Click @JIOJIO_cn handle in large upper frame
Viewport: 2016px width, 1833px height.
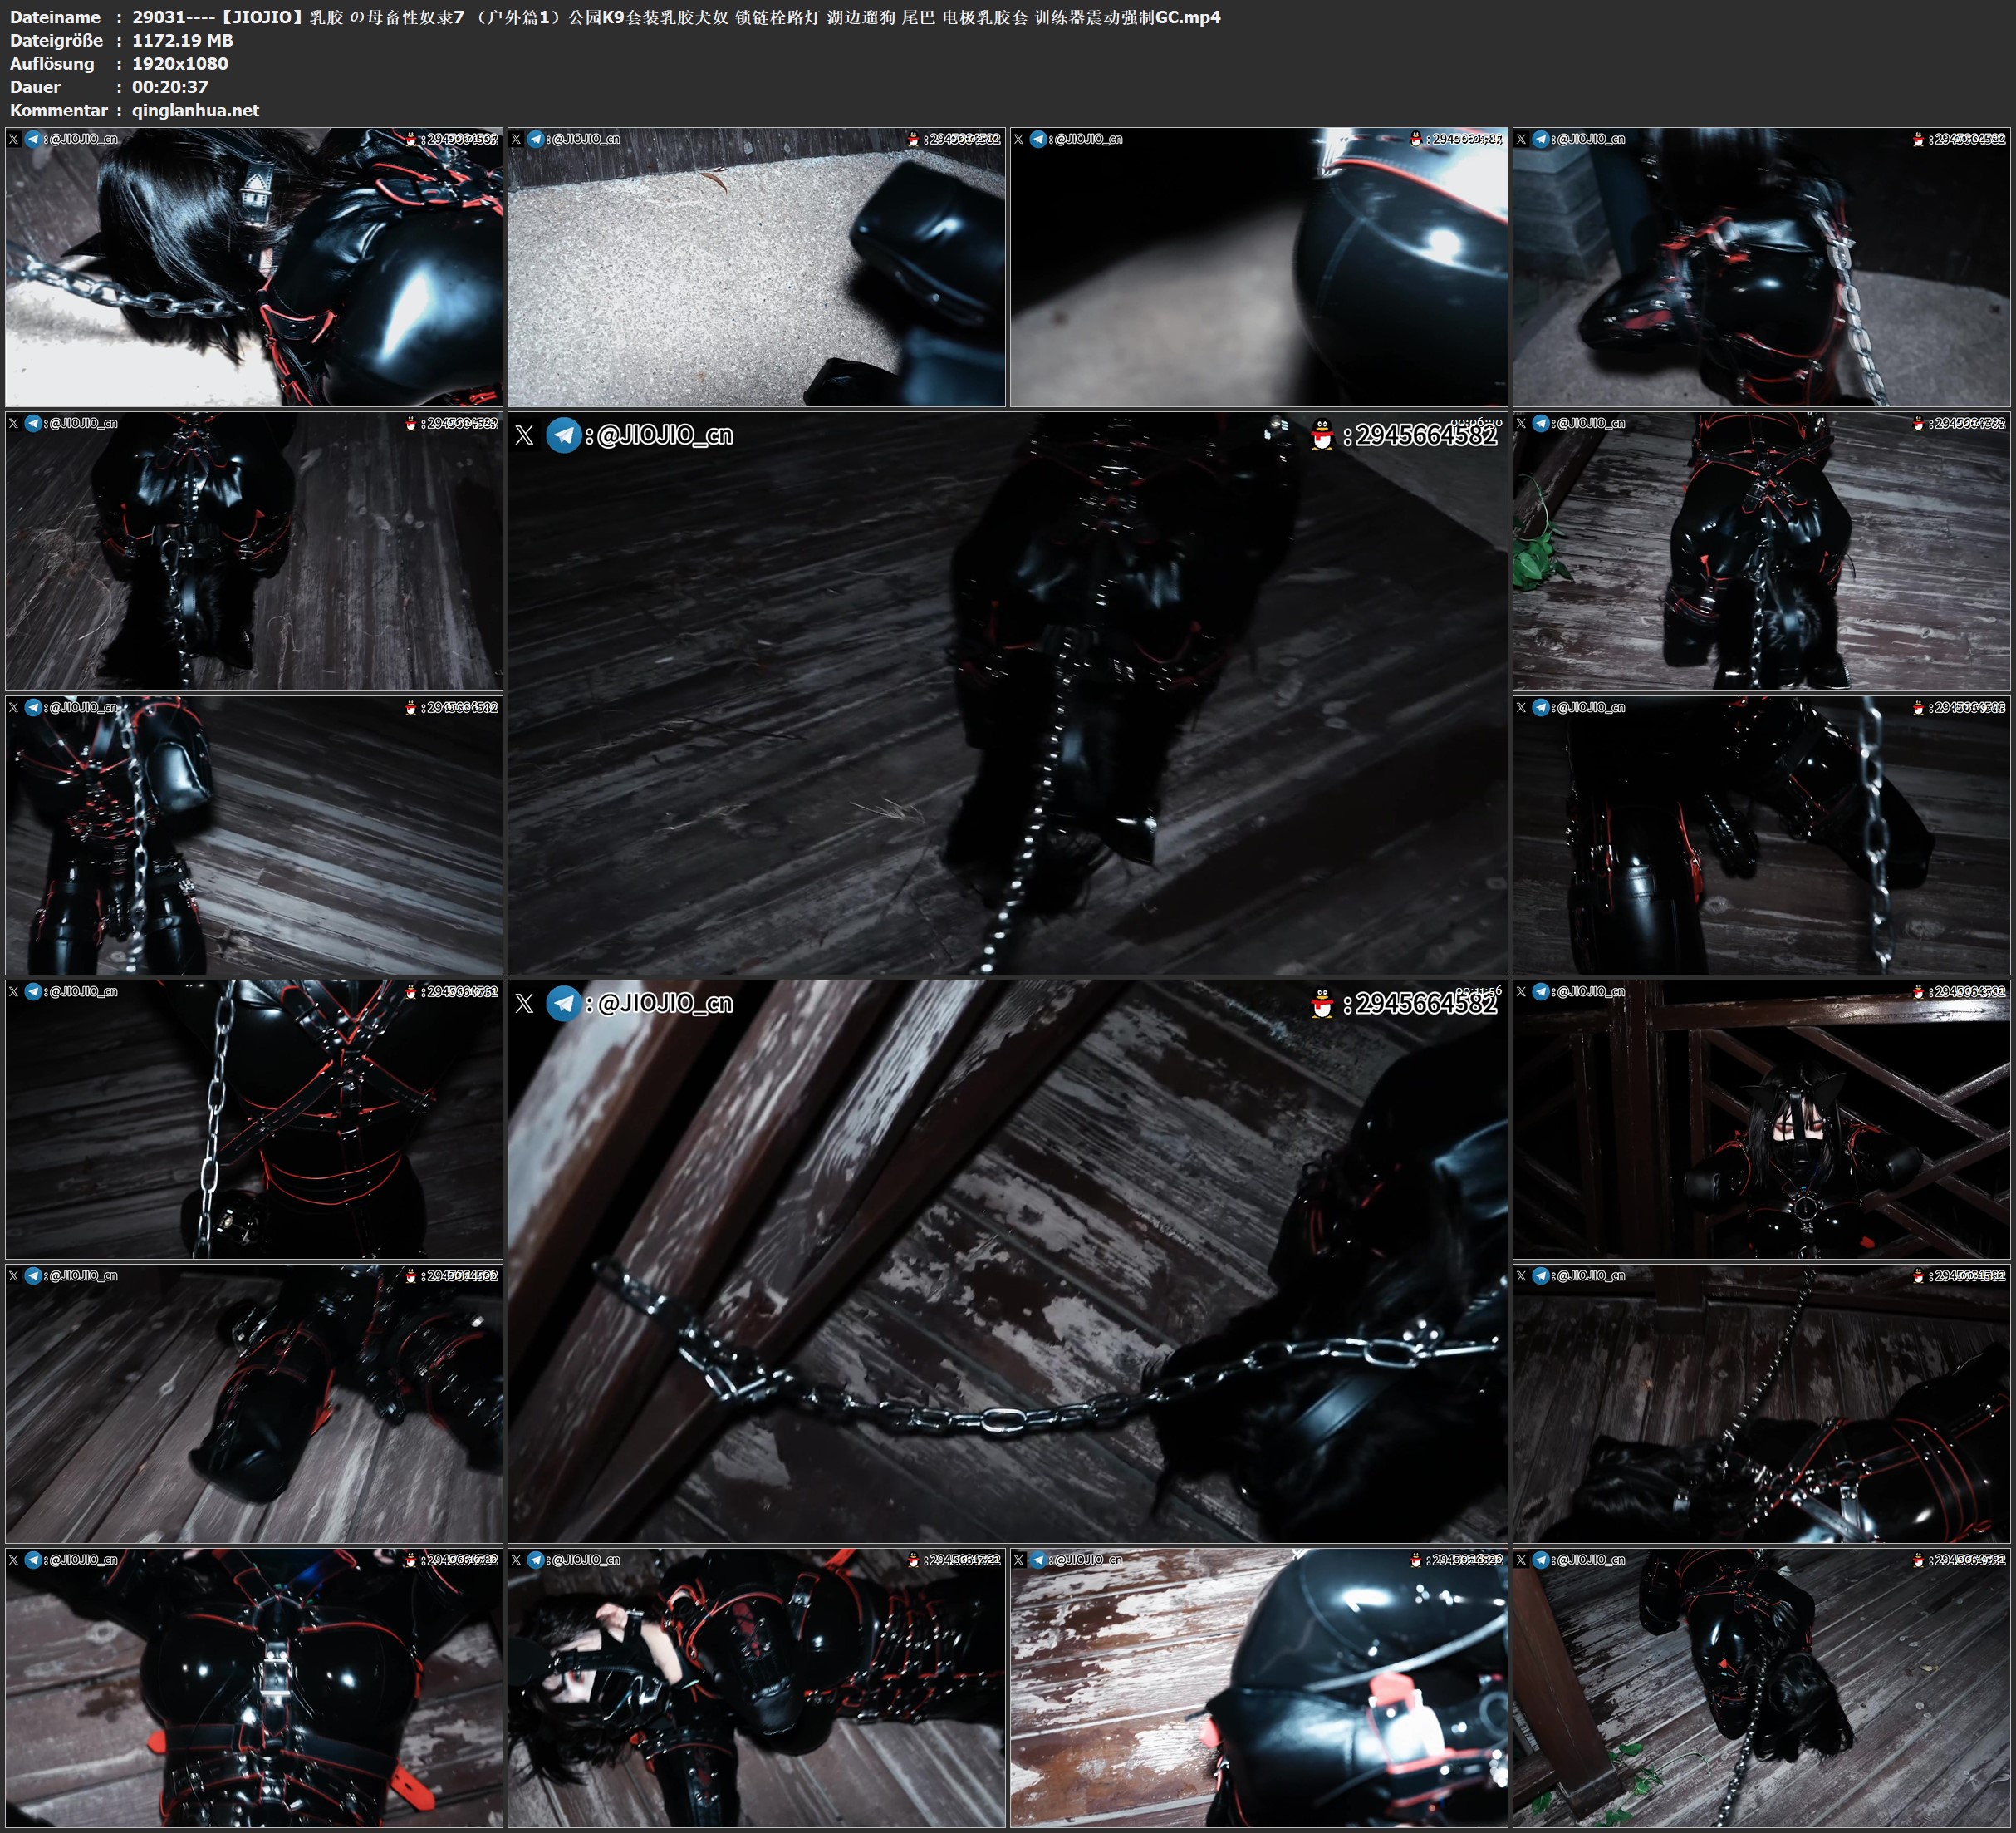click(664, 435)
